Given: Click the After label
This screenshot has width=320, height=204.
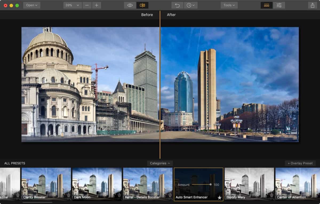Looking at the screenshot, I should [171, 15].
